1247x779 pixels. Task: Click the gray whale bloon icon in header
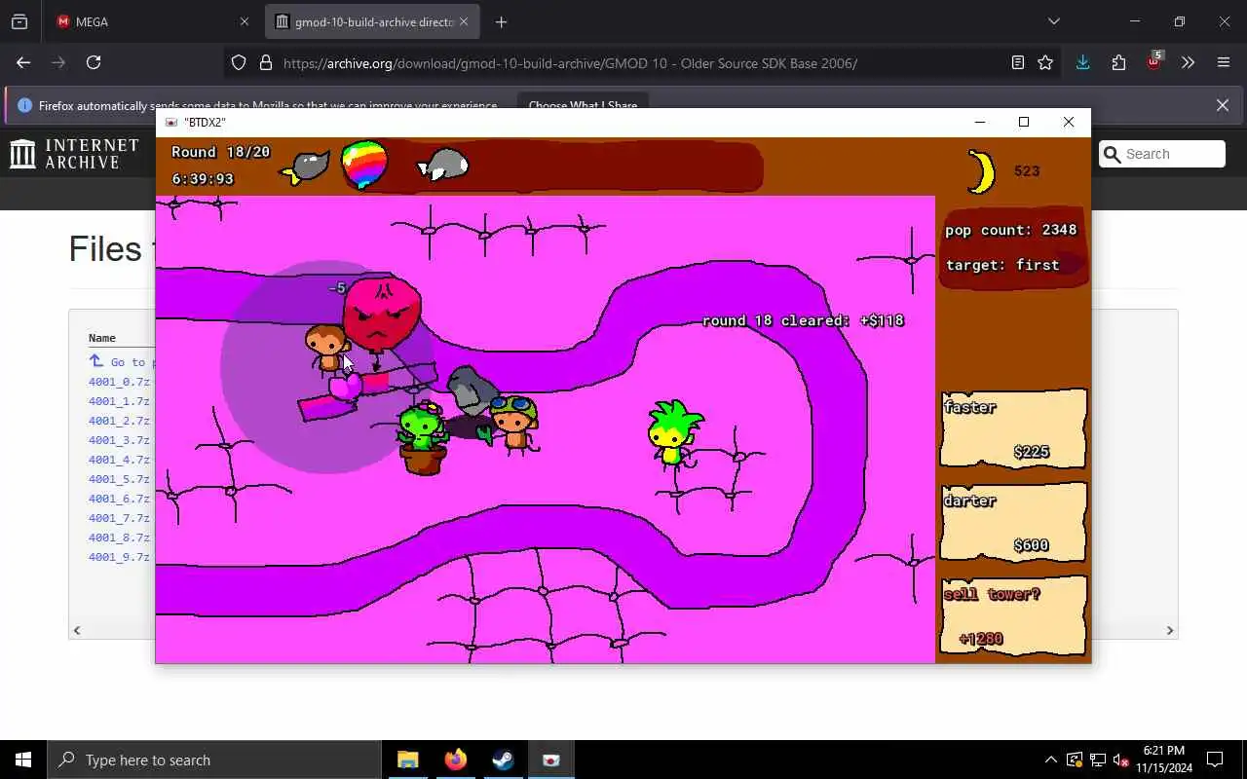(443, 165)
